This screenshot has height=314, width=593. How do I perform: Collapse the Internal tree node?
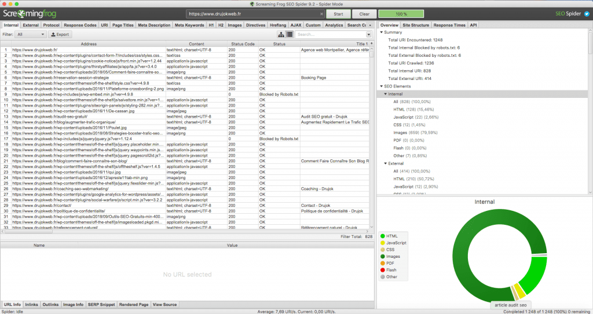385,94
